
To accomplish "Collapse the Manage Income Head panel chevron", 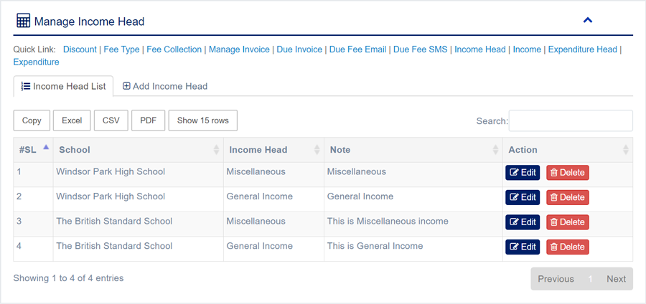I will (587, 21).
